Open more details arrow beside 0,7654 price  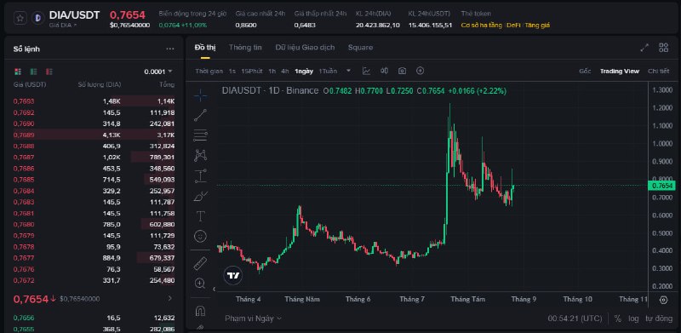[169, 299]
